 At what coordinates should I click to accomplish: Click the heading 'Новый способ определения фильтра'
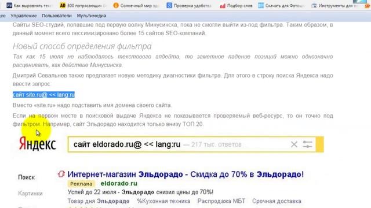click(x=82, y=46)
